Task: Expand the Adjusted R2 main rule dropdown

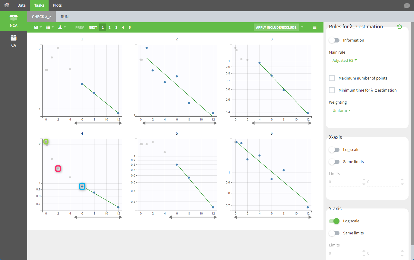Action: (x=345, y=60)
